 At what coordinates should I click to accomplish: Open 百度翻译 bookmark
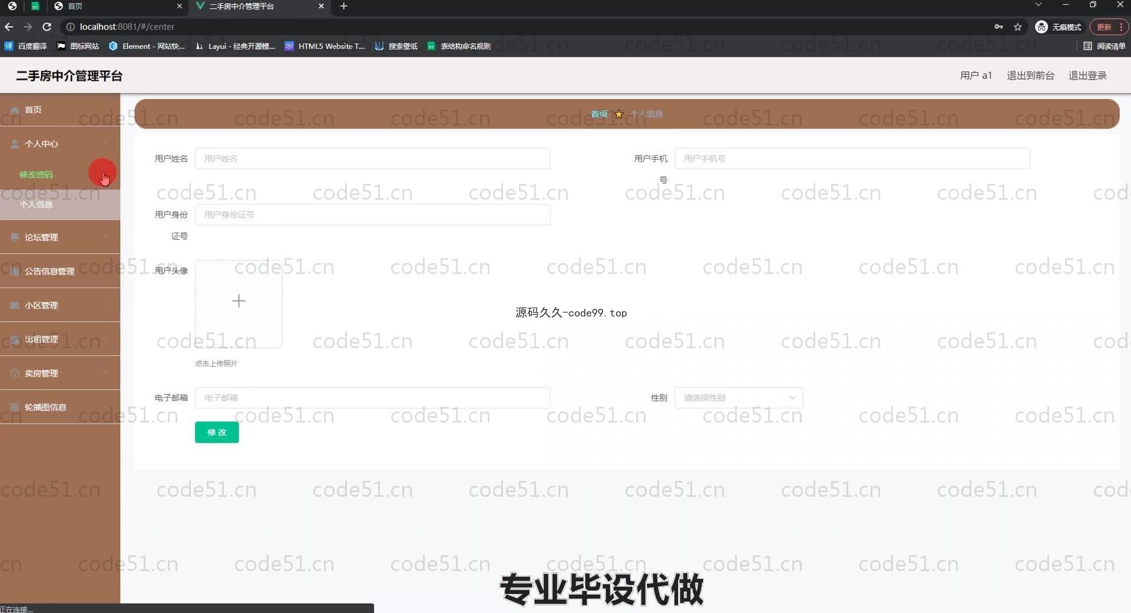click(26, 46)
